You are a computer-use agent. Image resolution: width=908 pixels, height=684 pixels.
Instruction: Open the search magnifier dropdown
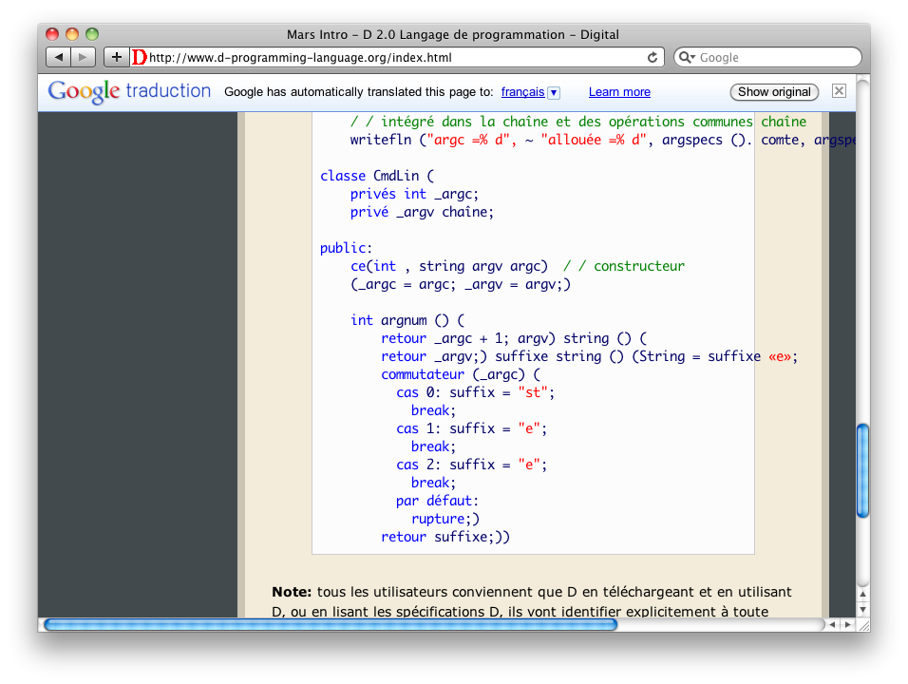click(x=687, y=57)
